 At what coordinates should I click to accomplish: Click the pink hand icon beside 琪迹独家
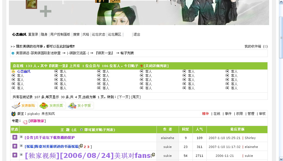pyautogui.click(x=25, y=122)
